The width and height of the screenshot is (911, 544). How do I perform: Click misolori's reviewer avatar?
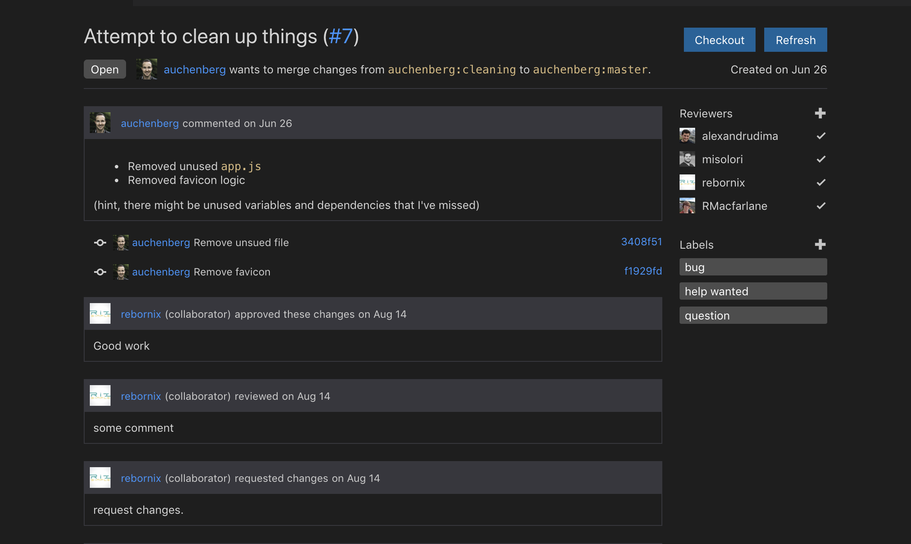pos(686,159)
